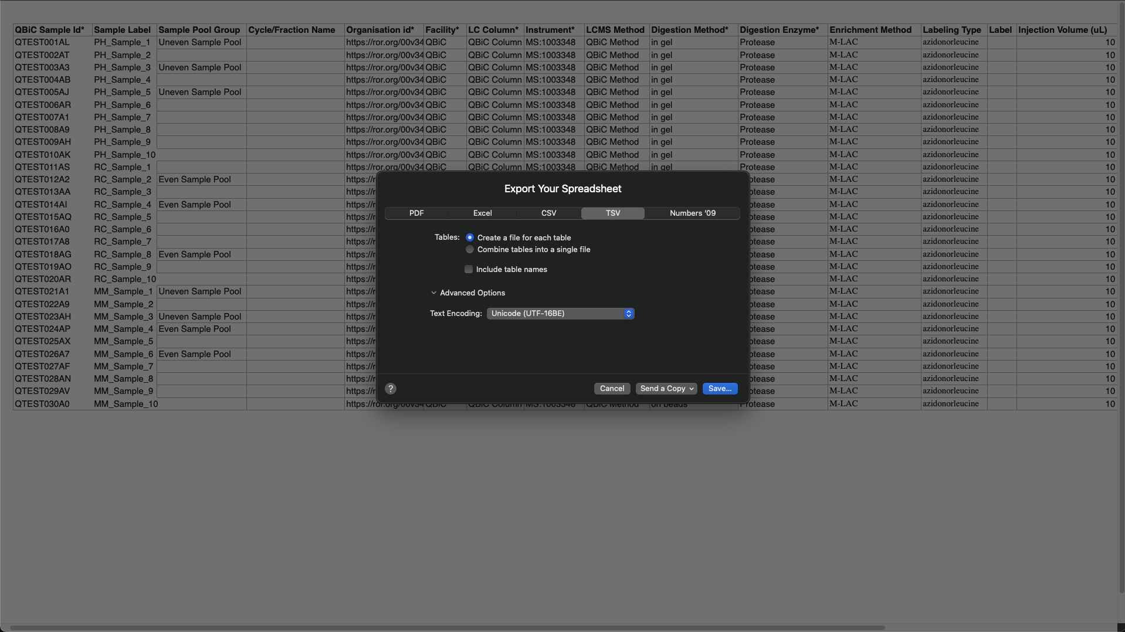Switch to the PDF export tab
Viewport: 1125px width, 632px height.
point(416,213)
